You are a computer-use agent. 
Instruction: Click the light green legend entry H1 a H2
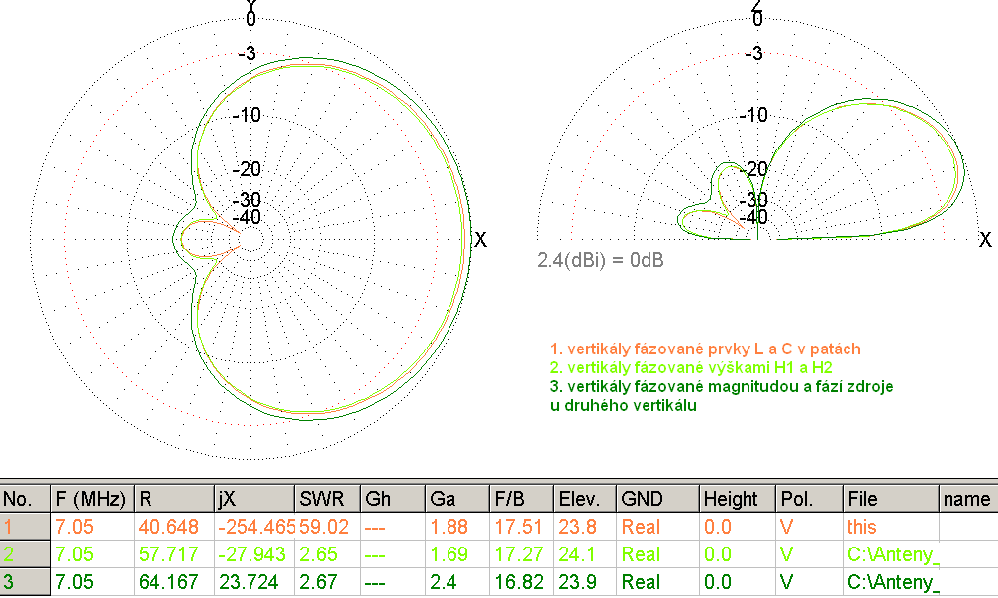(690, 367)
